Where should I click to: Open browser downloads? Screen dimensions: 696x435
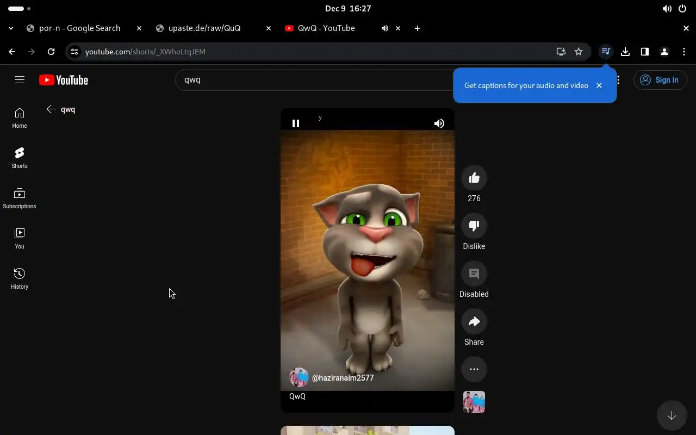(x=625, y=52)
